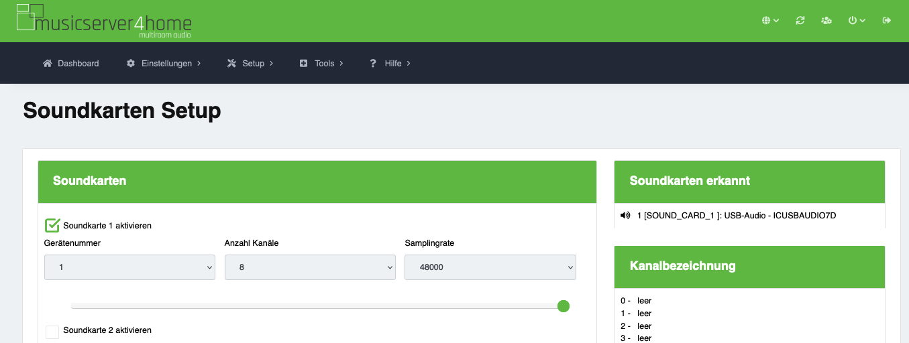
Task: Click the Kanalbezeichnung header
Action: point(749,267)
